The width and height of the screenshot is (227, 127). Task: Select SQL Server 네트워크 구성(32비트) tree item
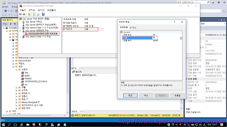(41, 25)
